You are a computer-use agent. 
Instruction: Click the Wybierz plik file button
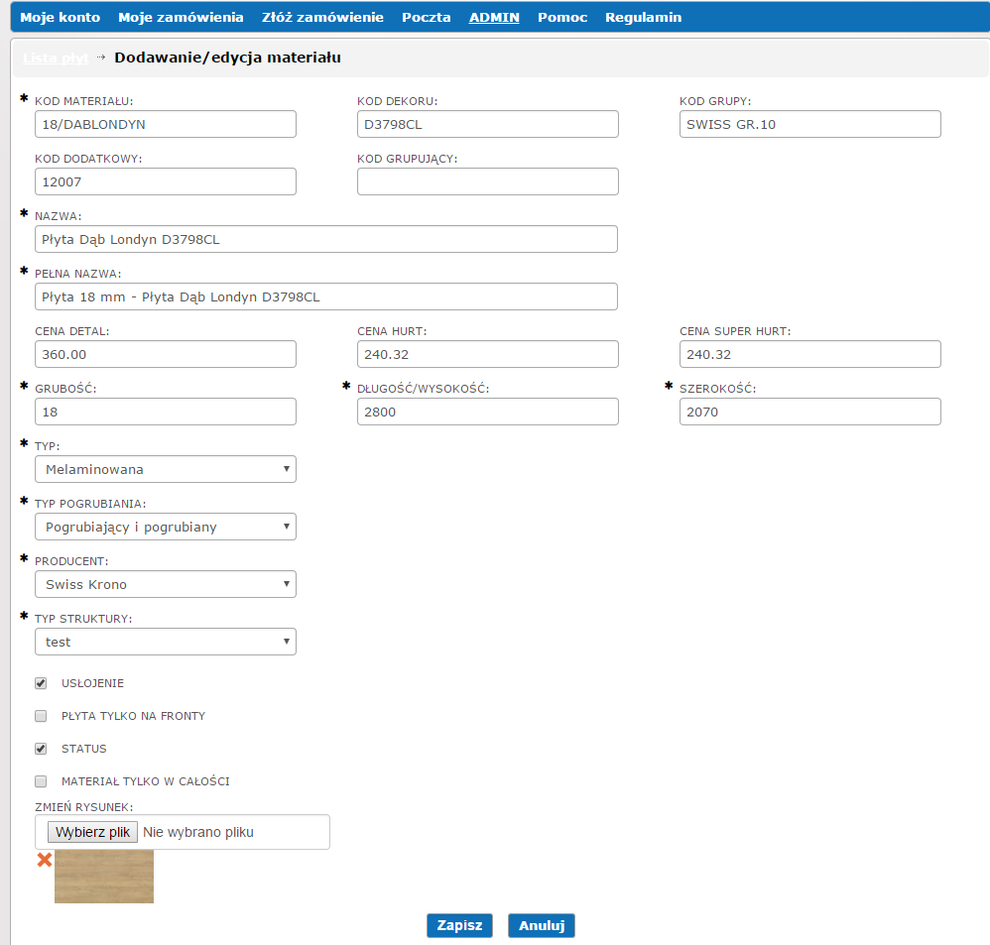93,832
